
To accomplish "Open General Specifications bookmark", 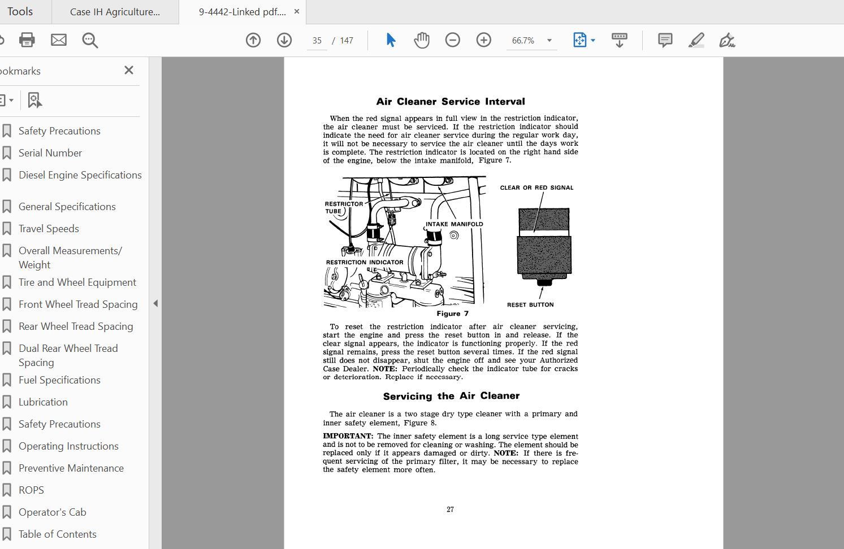I will [x=67, y=207].
